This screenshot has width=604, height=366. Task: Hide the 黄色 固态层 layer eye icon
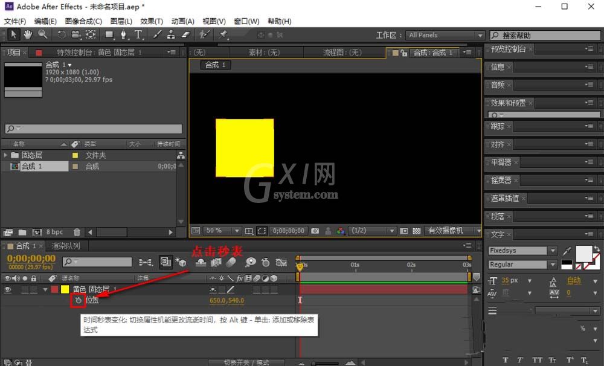[x=8, y=289]
